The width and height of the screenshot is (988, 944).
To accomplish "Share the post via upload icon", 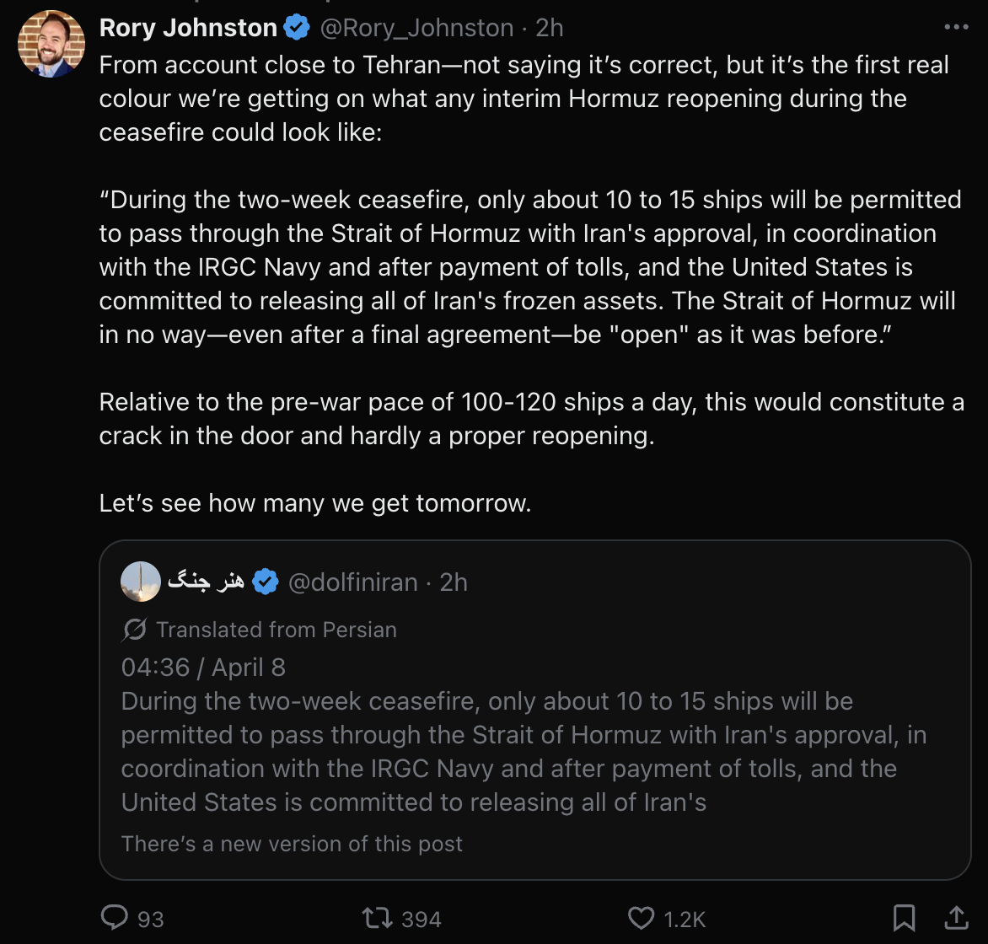I will click(956, 918).
